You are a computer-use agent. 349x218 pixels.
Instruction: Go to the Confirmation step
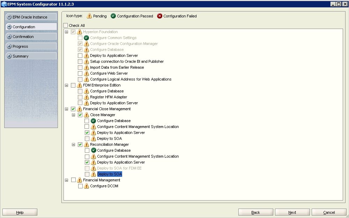click(31, 37)
